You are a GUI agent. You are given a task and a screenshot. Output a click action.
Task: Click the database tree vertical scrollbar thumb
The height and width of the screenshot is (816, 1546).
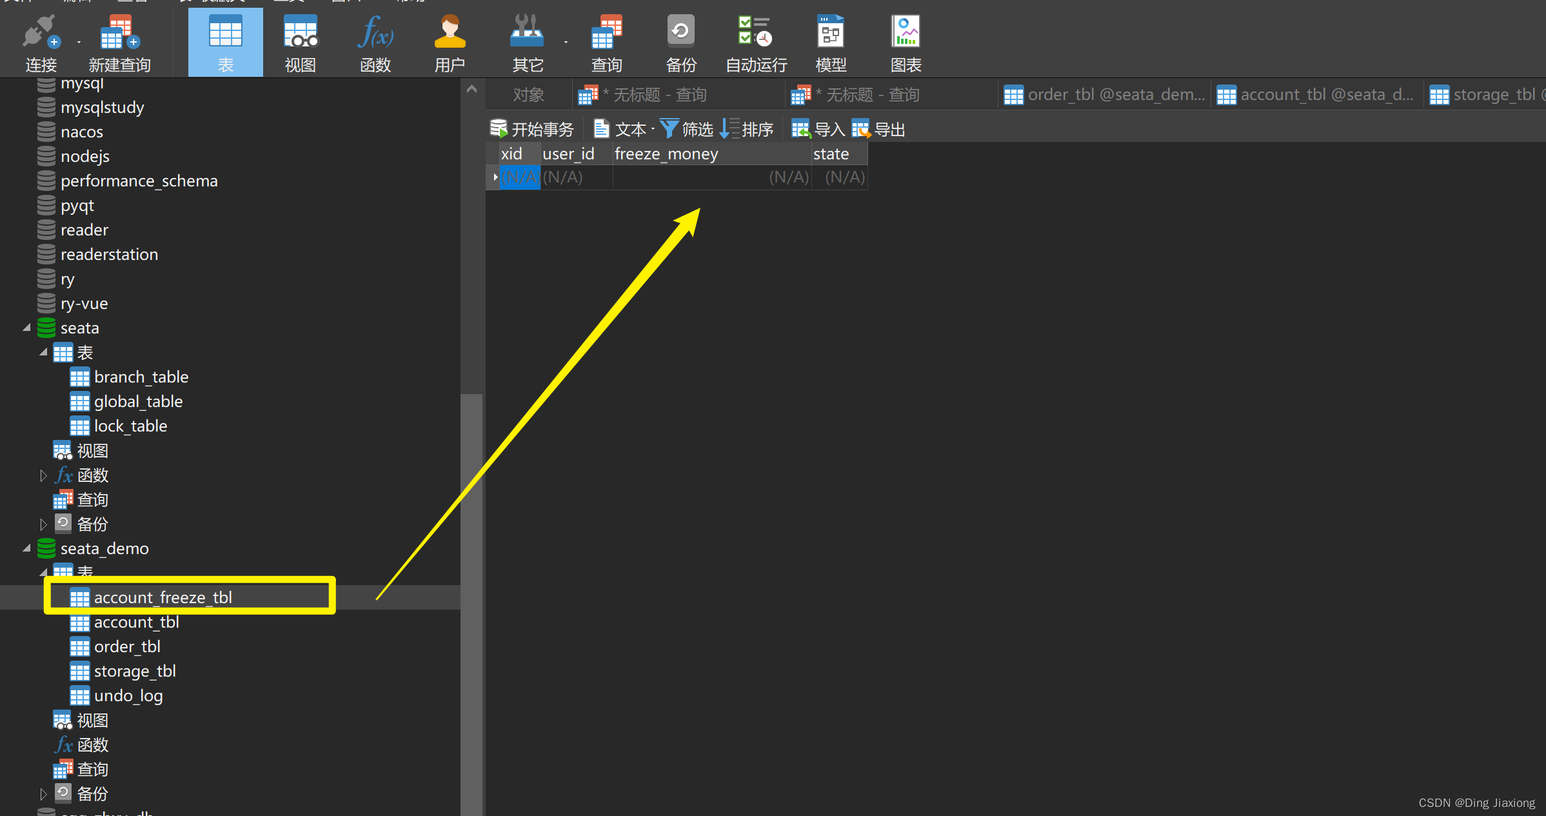tap(471, 604)
